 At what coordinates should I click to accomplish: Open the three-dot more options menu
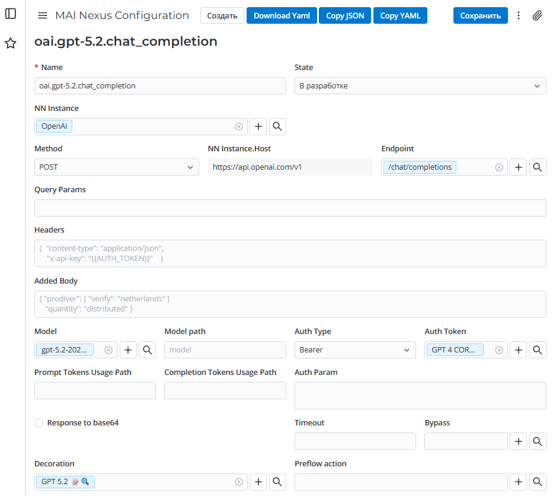tap(519, 15)
